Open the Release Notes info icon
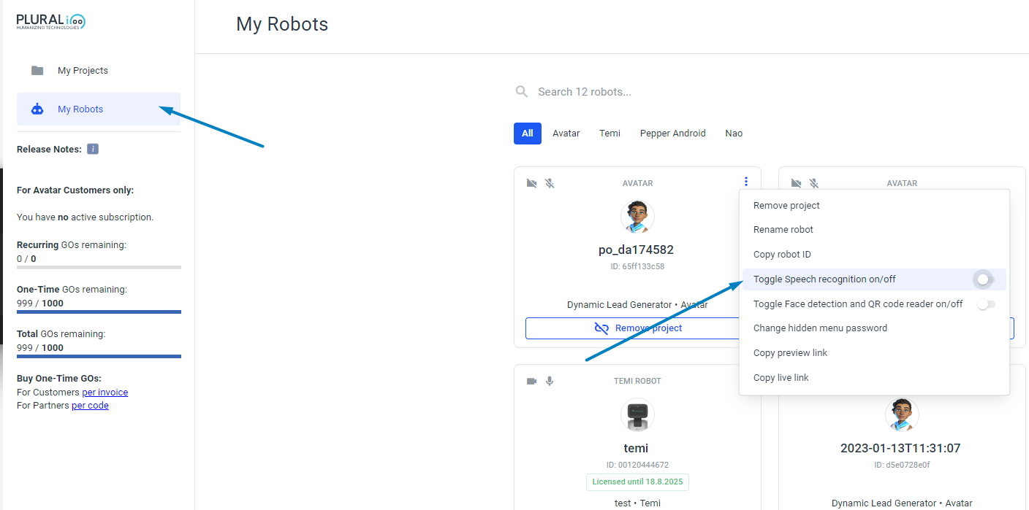Screen dimensions: 1029x510 coord(93,149)
